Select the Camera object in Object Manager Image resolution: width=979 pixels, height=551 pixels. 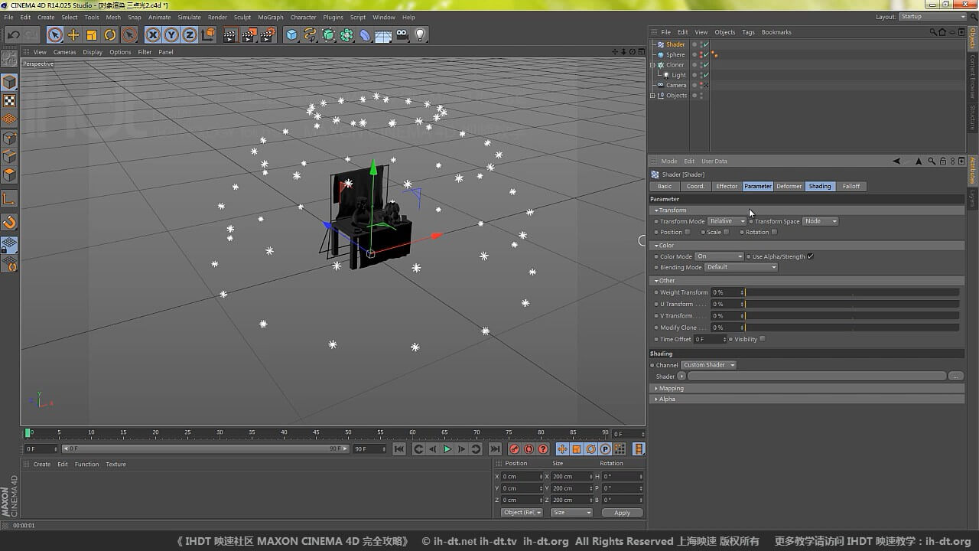pyautogui.click(x=675, y=85)
